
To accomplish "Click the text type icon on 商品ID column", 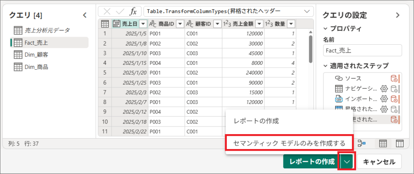I will coord(153,24).
